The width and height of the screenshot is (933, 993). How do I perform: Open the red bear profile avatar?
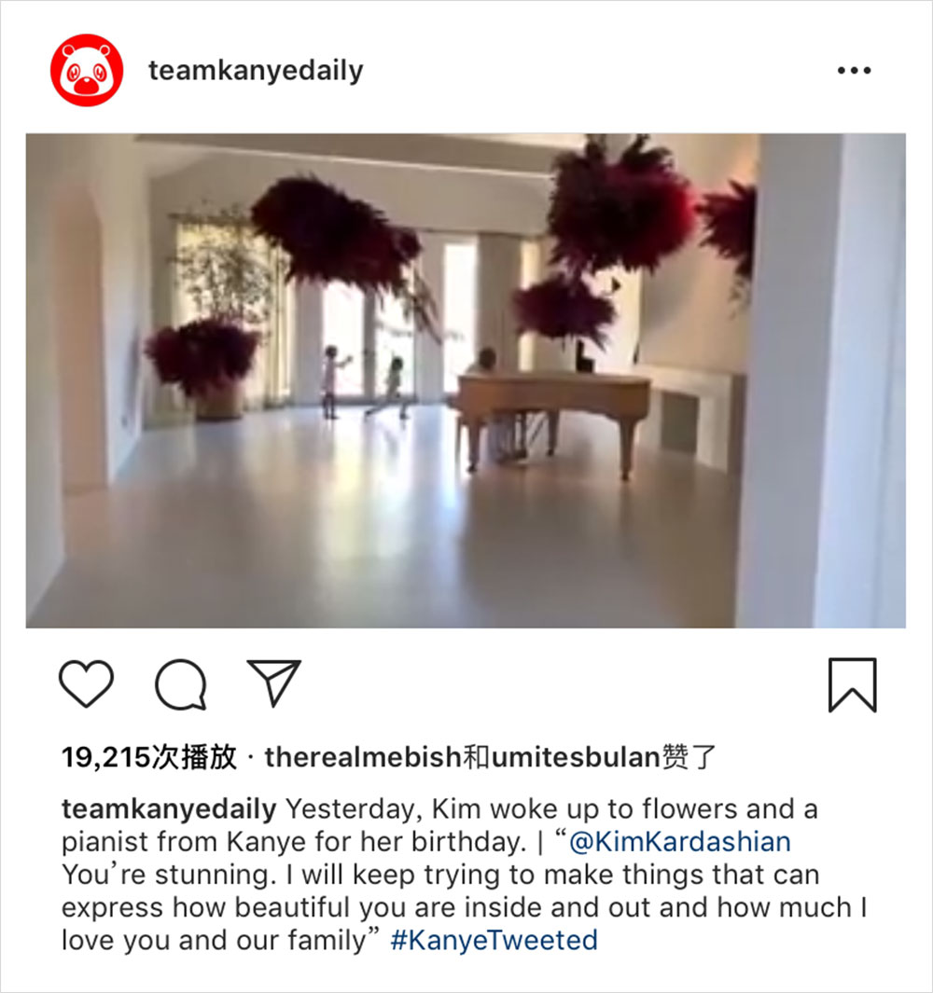(x=87, y=70)
